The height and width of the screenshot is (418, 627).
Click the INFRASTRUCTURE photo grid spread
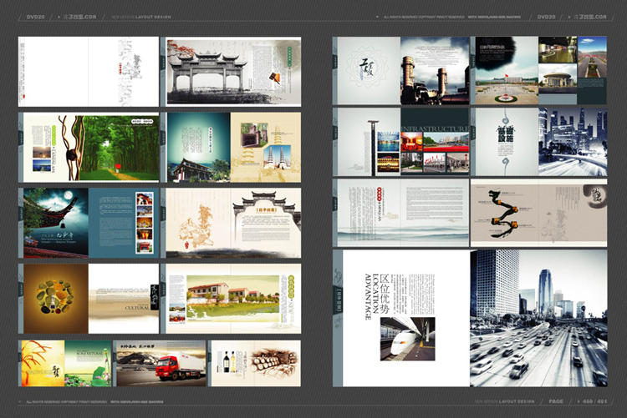(x=402, y=141)
